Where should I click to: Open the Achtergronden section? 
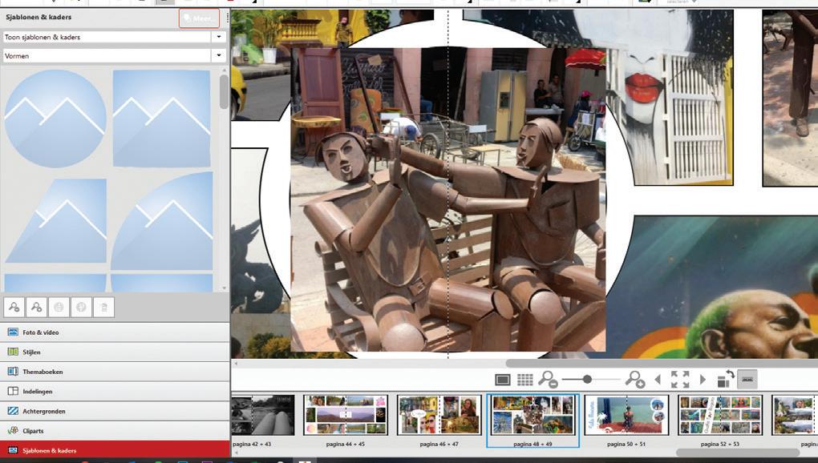click(x=115, y=411)
